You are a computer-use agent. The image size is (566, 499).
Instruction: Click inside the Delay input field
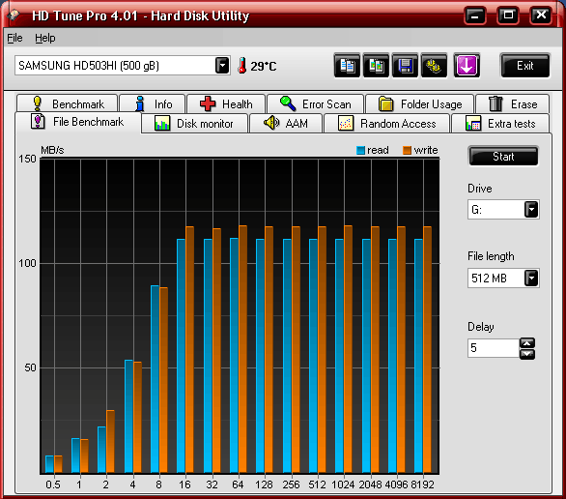494,348
